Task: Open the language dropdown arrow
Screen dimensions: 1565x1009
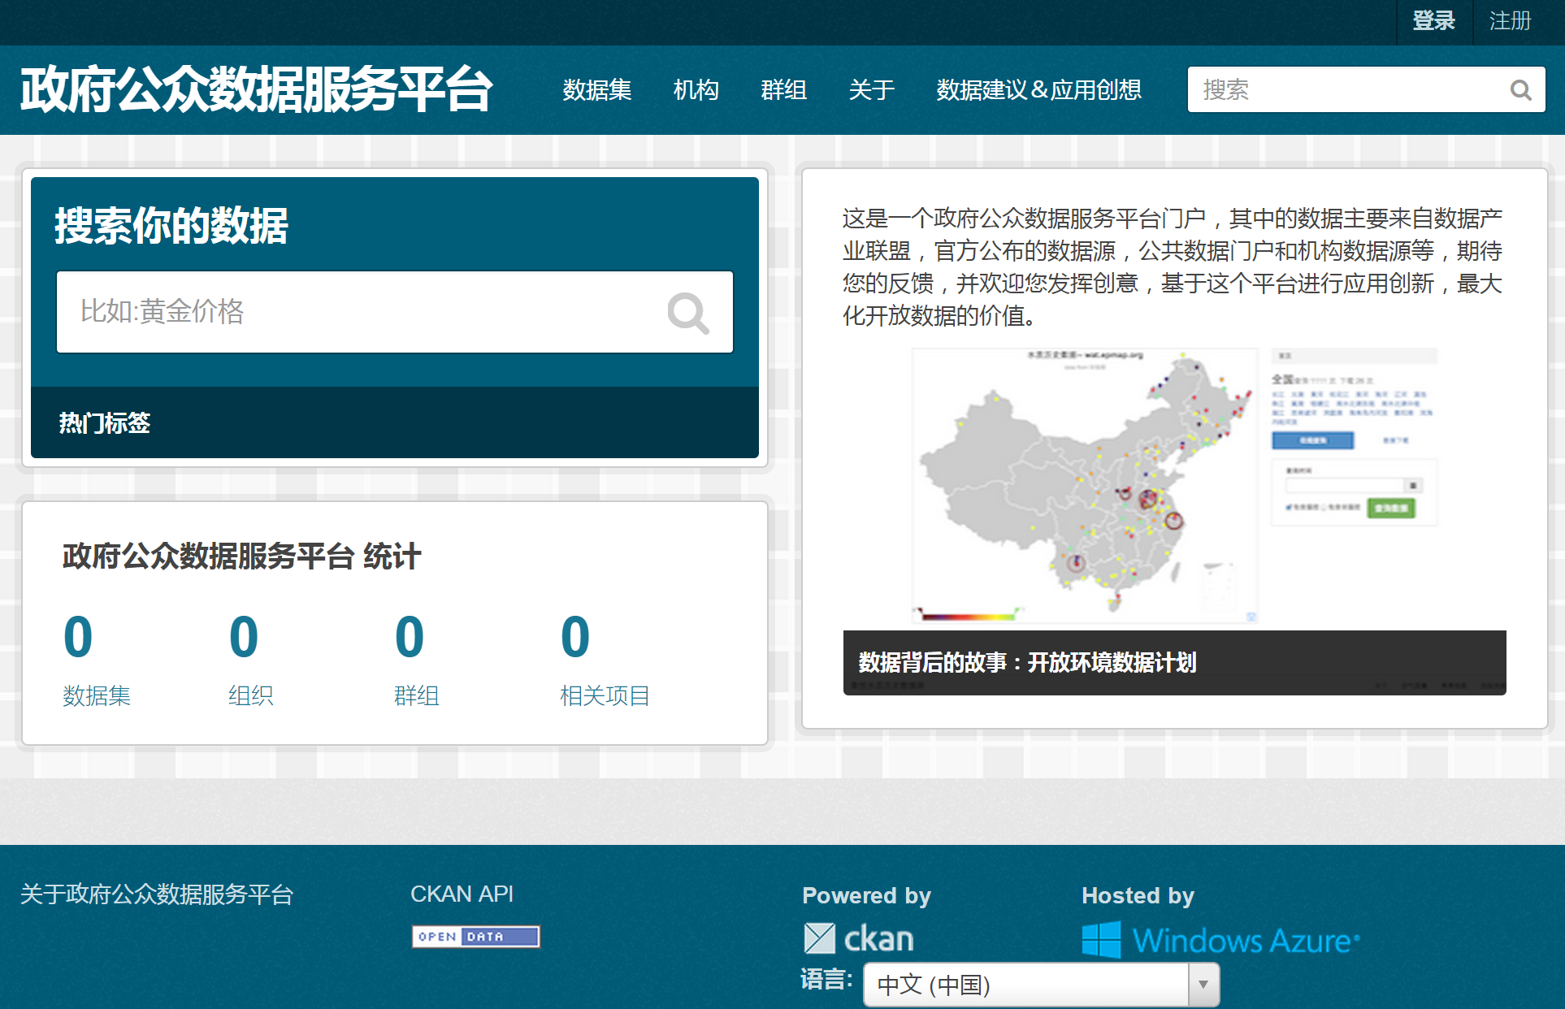Action: coord(1203,985)
